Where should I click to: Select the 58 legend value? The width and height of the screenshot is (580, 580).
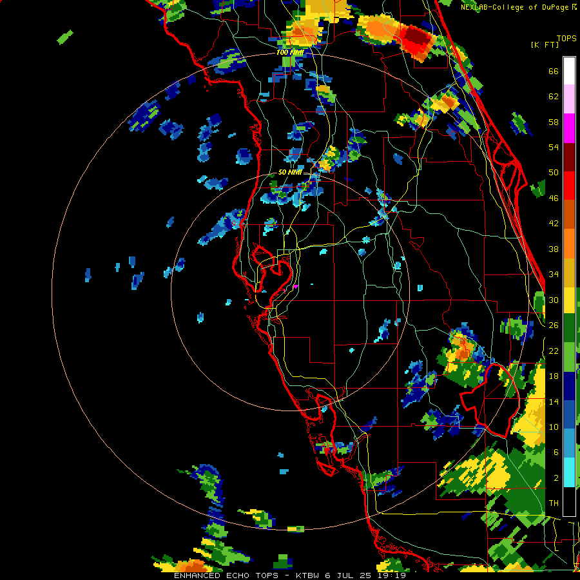(554, 122)
